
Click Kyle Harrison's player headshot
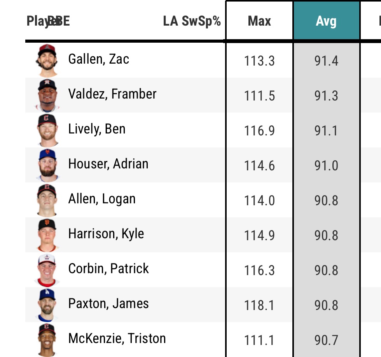point(47,235)
